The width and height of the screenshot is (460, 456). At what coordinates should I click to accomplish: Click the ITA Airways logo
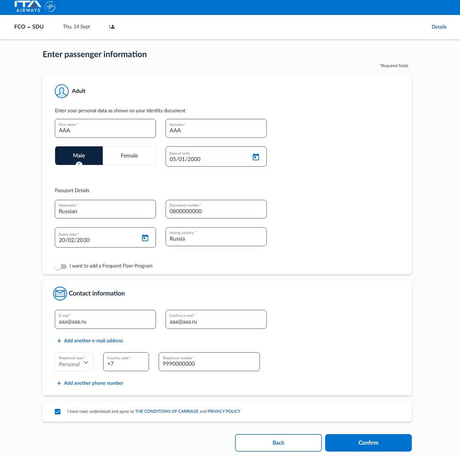point(28,6)
